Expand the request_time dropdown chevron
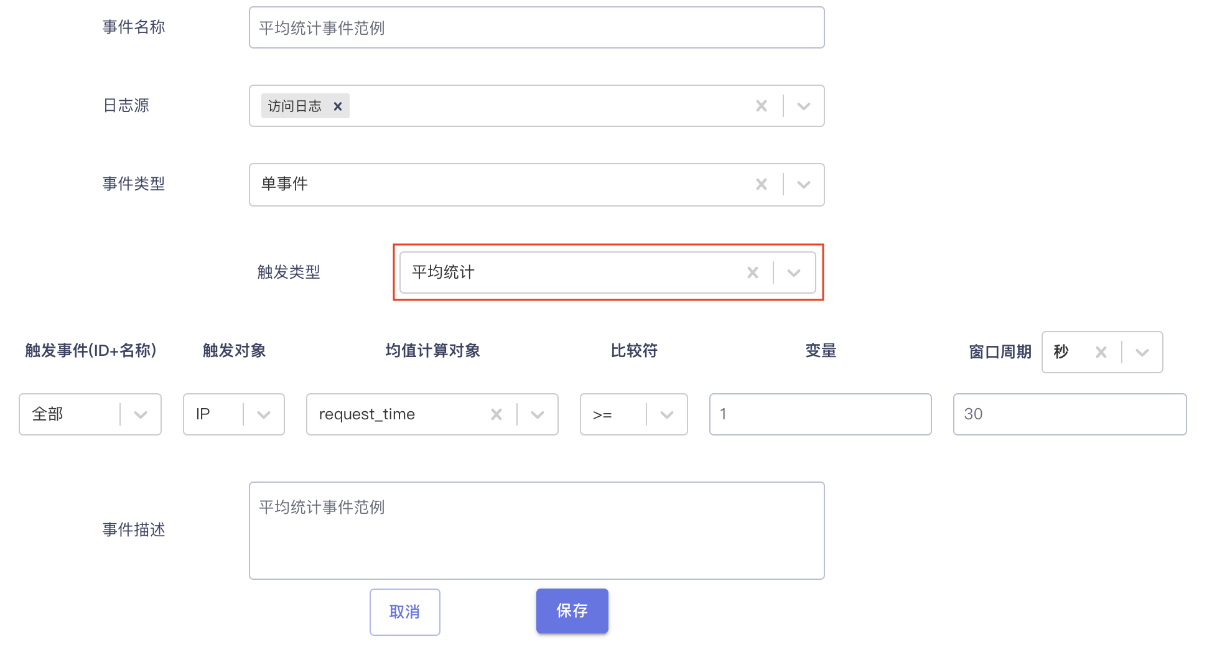Image resolution: width=1207 pixels, height=652 pixels. (x=538, y=414)
